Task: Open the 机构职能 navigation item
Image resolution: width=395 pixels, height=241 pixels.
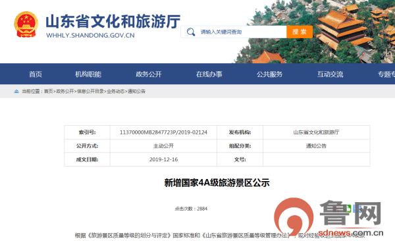Action: pyautogui.click(x=88, y=74)
